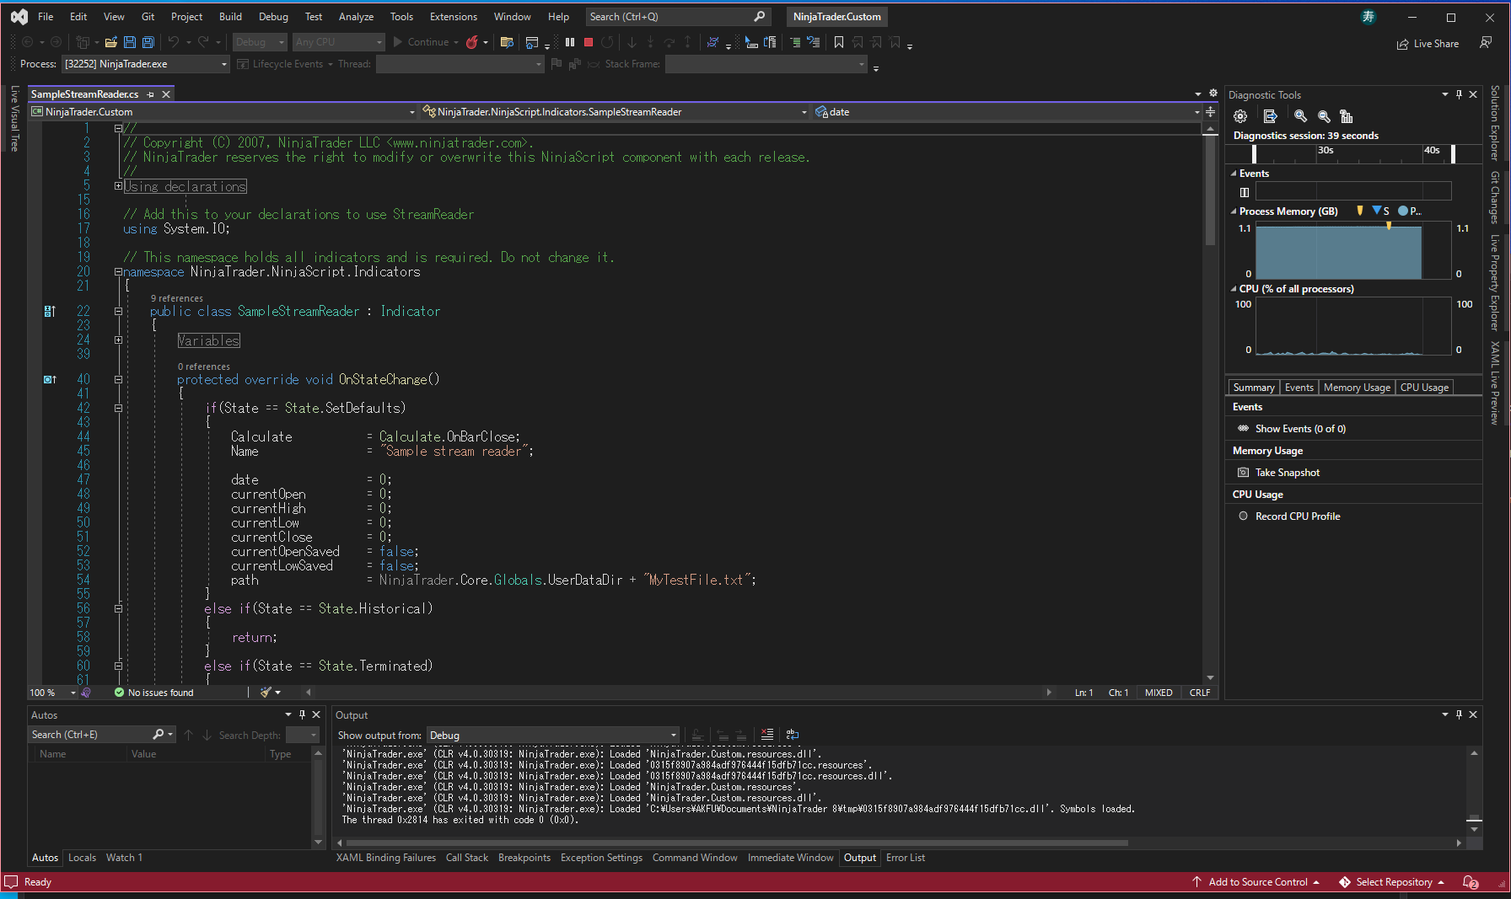Click Take Snapshot under Memory Usage
1511x899 pixels.
(1287, 473)
